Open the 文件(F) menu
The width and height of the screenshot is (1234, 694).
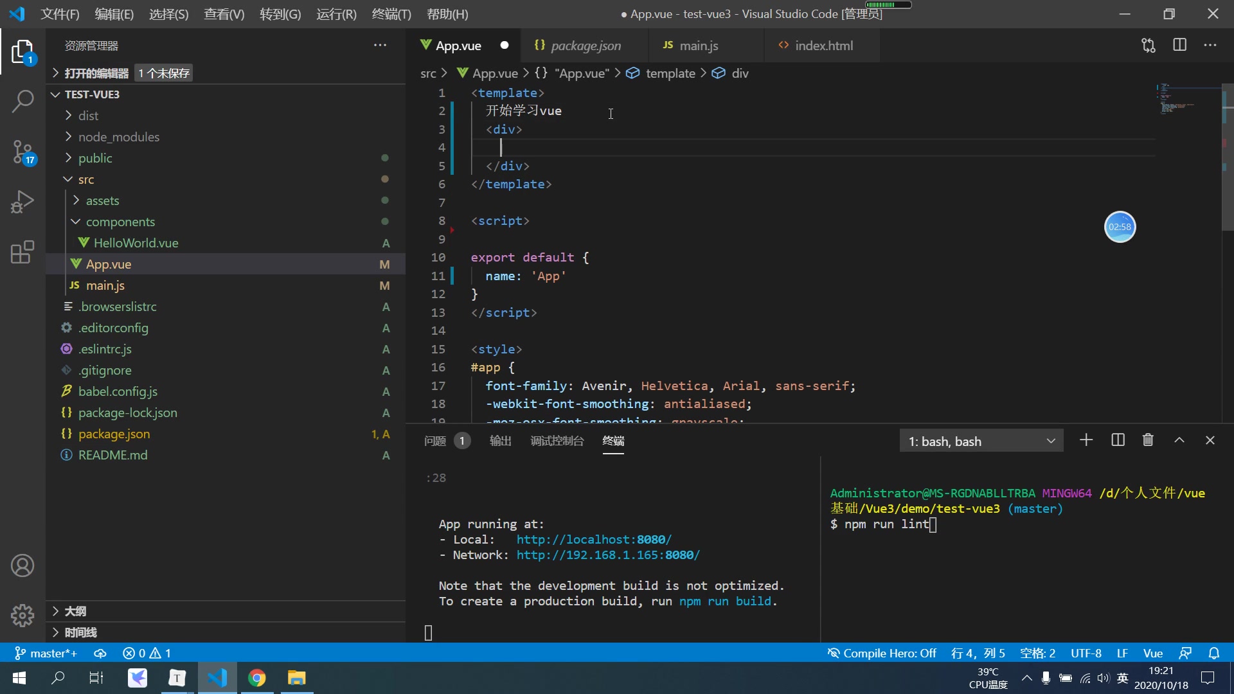click(60, 14)
